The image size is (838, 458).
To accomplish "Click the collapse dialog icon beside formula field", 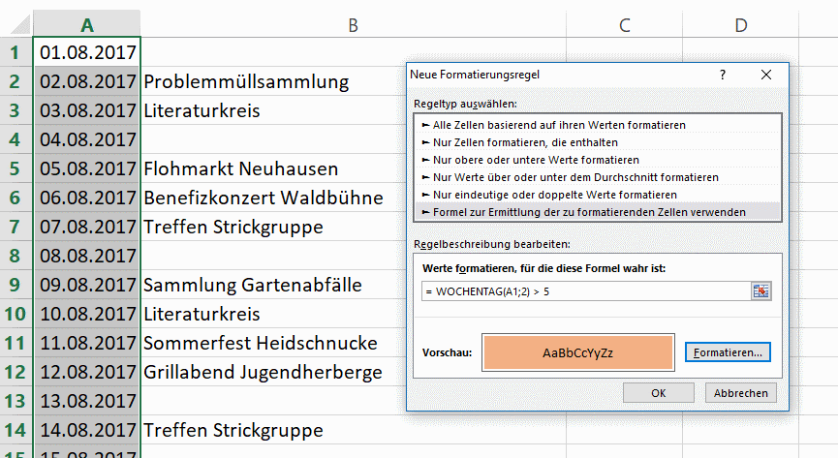I will (x=760, y=291).
